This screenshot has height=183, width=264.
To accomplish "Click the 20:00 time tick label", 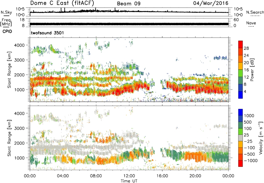I will point(195,176).
